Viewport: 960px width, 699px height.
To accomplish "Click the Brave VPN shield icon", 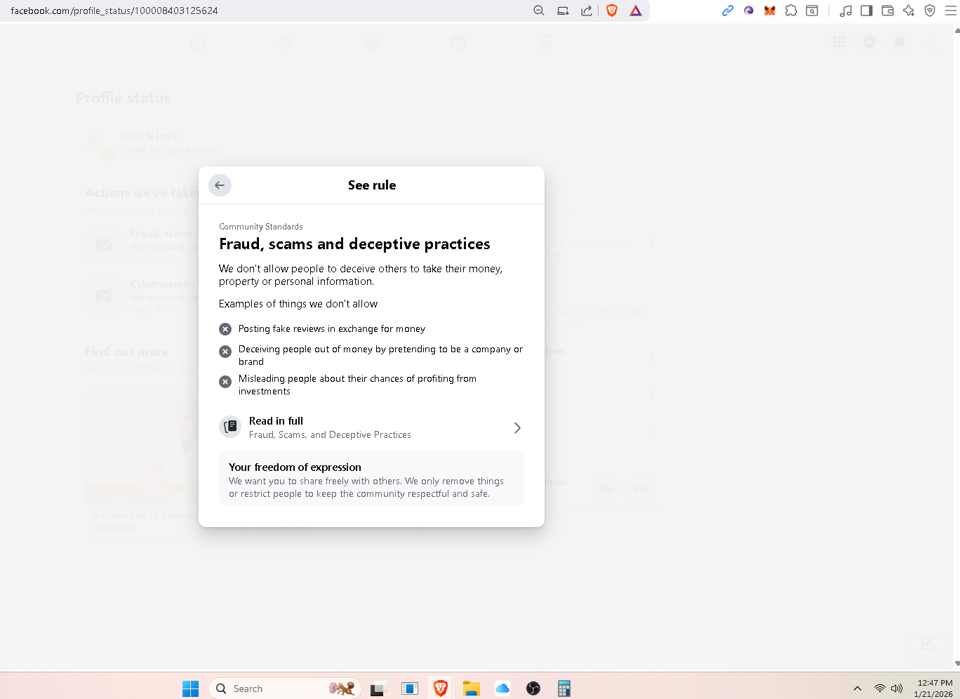I will pos(930,11).
